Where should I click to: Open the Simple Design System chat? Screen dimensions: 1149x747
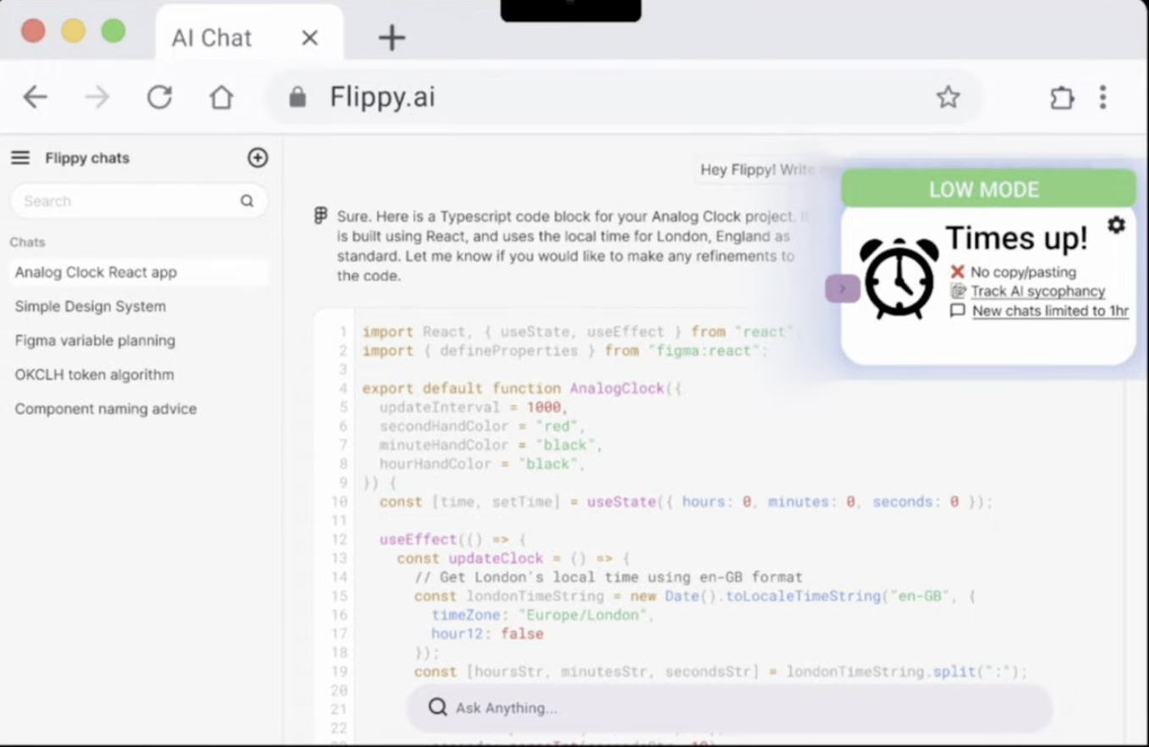coord(91,307)
